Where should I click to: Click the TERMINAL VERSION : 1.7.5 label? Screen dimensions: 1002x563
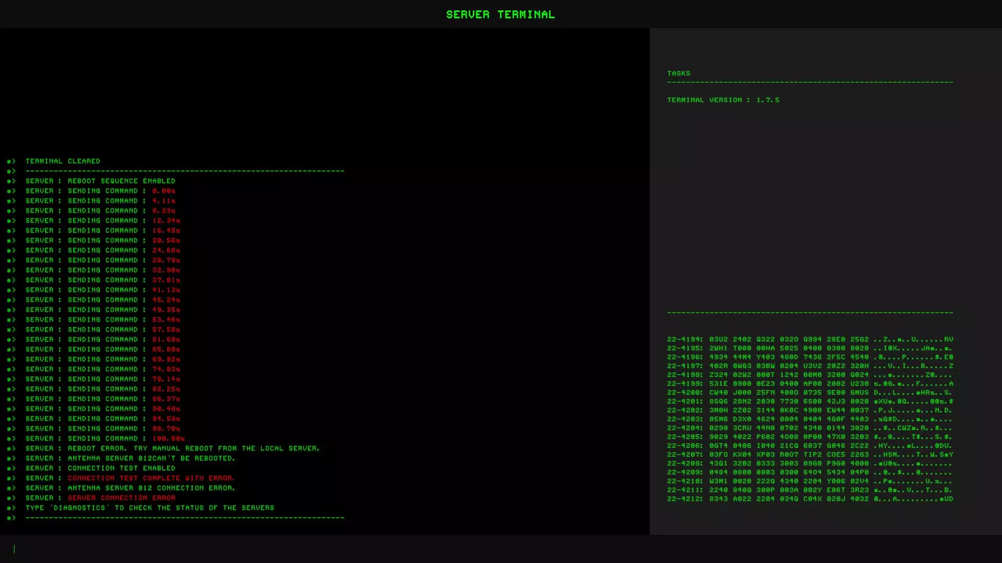click(723, 100)
